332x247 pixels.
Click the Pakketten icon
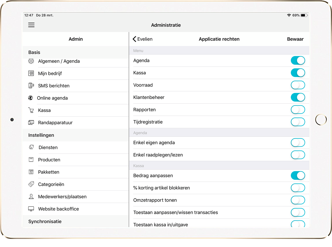coord(31,172)
